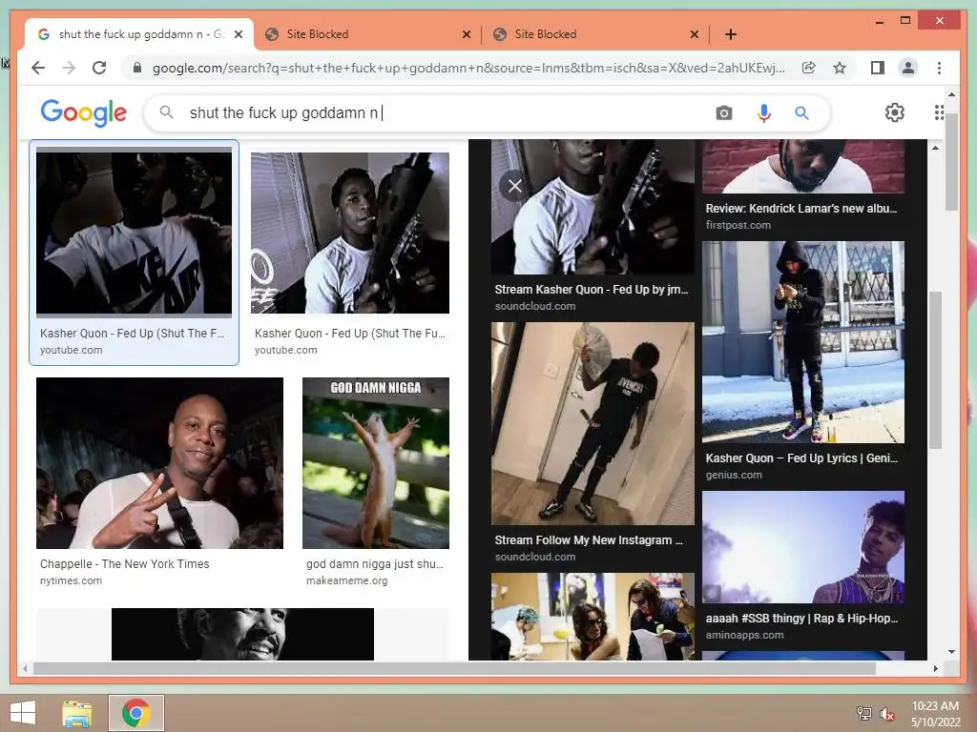Open Kendrick Lamar review firstpost link
This screenshot has width=977, height=732.
coord(800,209)
